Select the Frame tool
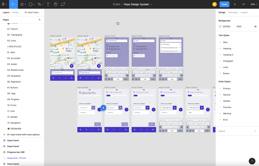Screen dimensions: 259x166 point(22,4)
